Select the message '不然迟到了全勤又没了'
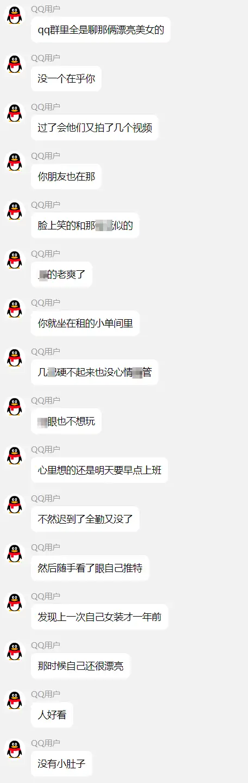 [x=85, y=519]
